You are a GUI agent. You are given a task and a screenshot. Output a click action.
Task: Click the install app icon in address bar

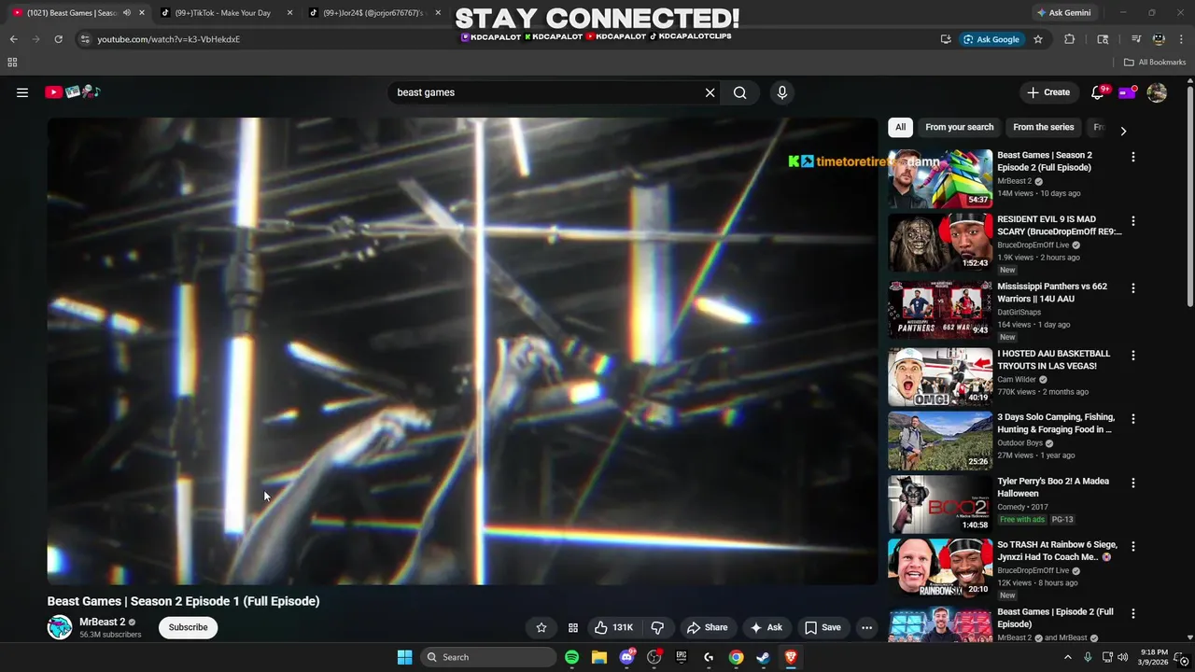(946, 39)
